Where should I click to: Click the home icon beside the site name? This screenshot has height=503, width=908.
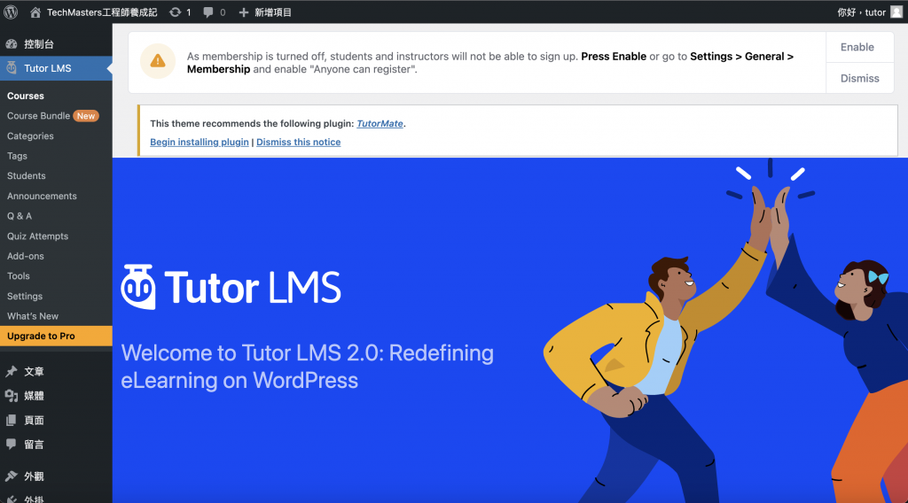tap(35, 12)
